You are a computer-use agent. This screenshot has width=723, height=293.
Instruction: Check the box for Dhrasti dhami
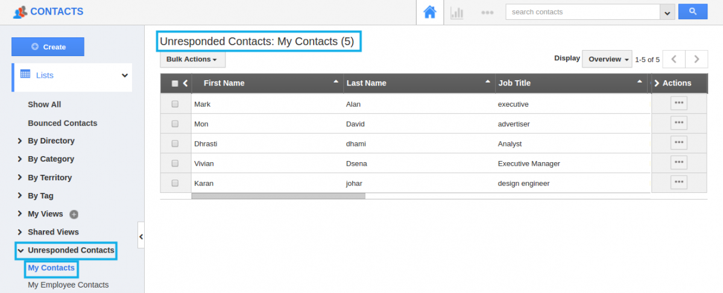[x=175, y=143]
